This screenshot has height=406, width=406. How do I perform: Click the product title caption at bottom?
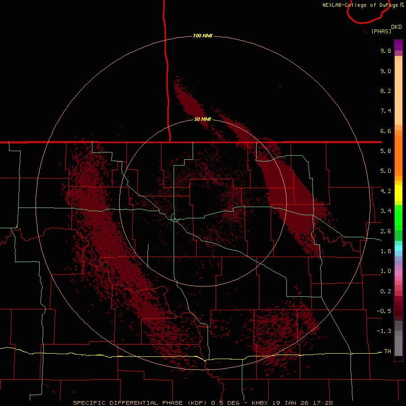[203, 403]
